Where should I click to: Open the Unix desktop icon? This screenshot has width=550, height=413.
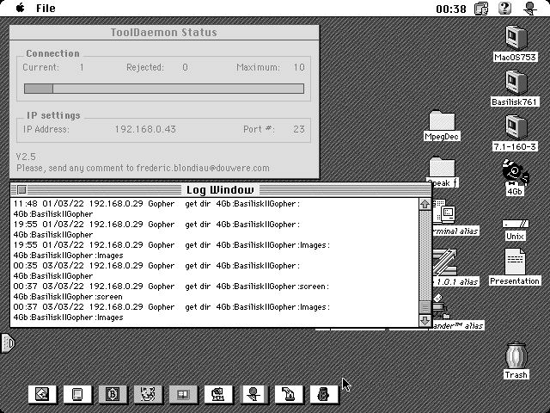click(515, 224)
